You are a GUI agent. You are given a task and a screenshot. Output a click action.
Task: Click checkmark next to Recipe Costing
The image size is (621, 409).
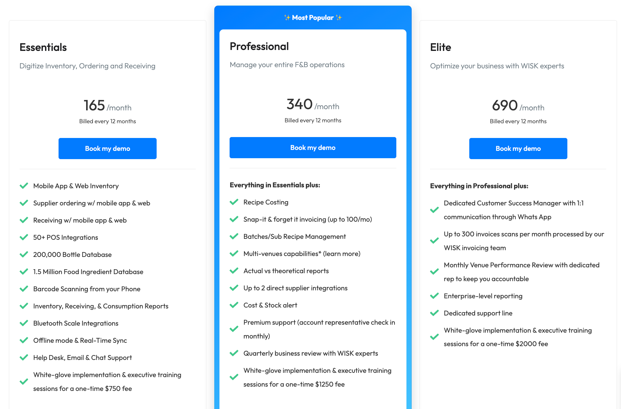point(234,202)
